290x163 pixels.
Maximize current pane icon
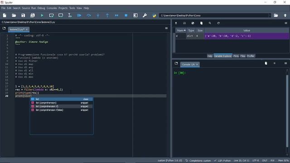[135, 15]
